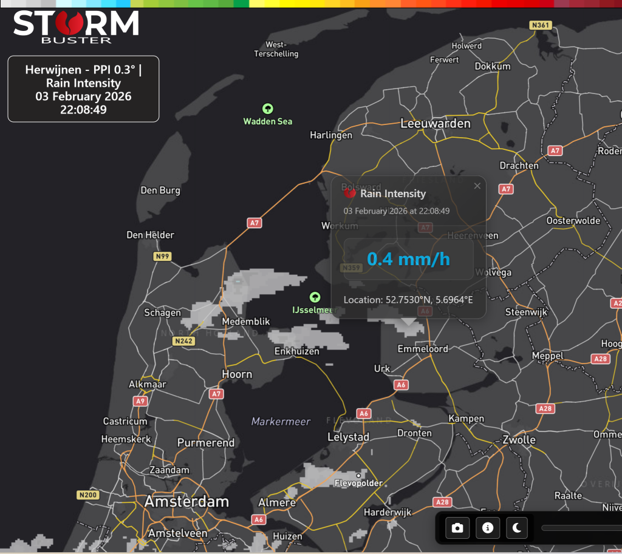
Task: Click the A9 road shield near Alkmaar
Action: (x=140, y=401)
